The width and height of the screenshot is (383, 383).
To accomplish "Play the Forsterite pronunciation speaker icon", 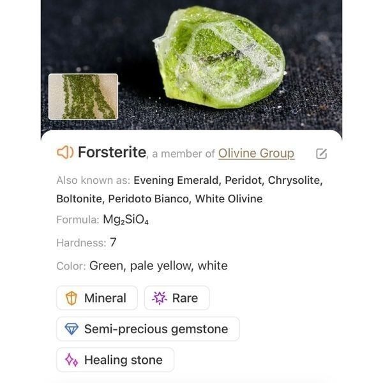I will [65, 152].
